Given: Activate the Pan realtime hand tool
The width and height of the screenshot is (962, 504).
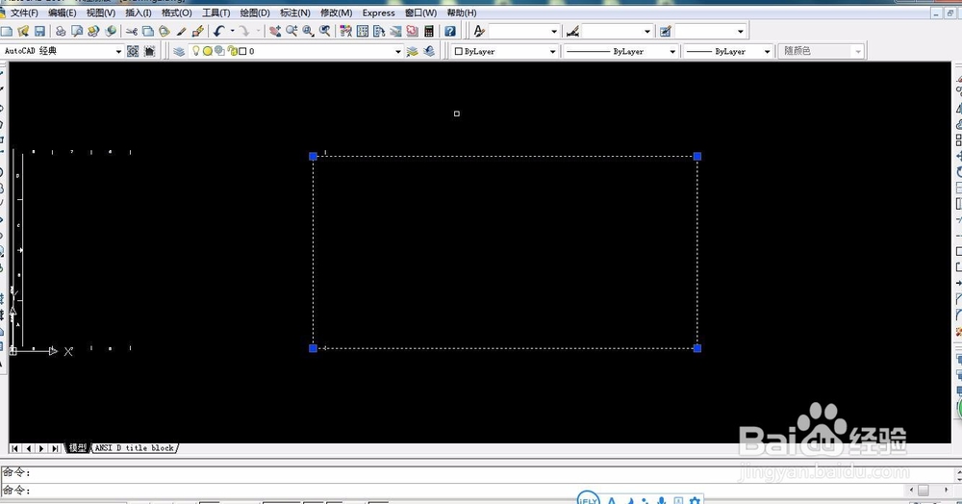Looking at the screenshot, I should tap(275, 31).
